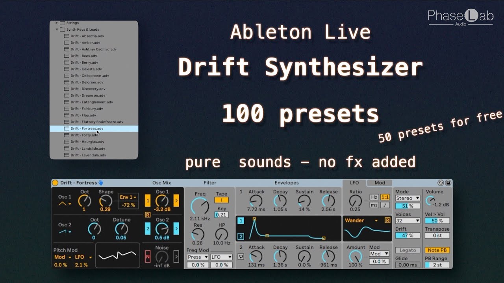Open Freq Mod Press source dropdown
Screen dimensions: 504x283
pos(198,257)
